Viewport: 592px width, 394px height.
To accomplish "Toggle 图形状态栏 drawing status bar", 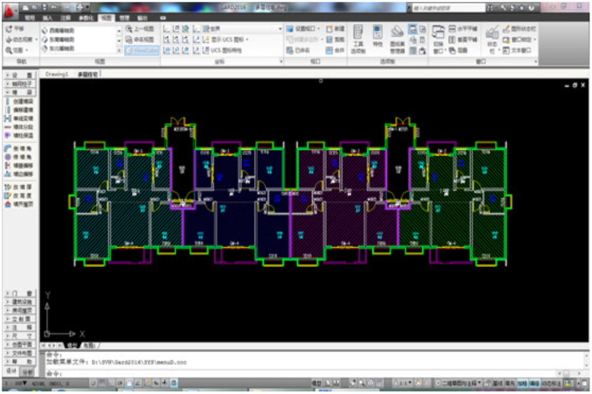I will [x=519, y=28].
